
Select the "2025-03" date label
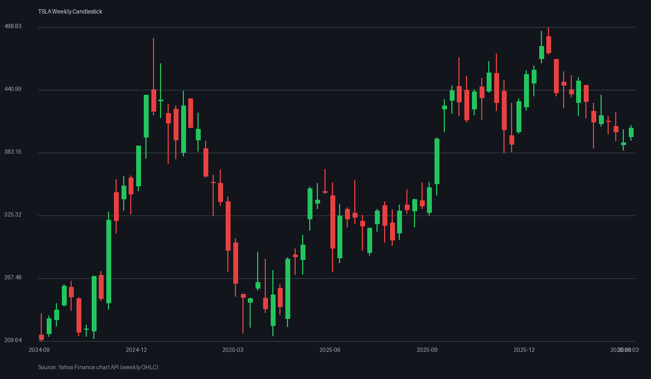(x=232, y=350)
